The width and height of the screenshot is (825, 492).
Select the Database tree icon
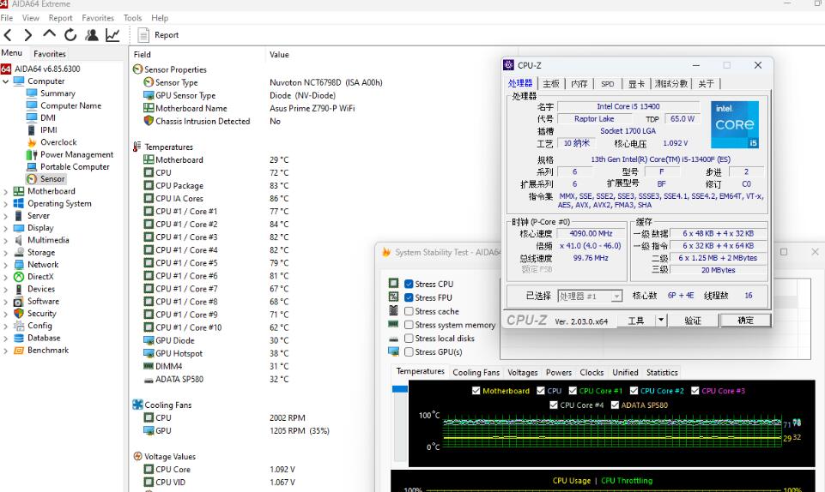pos(19,338)
